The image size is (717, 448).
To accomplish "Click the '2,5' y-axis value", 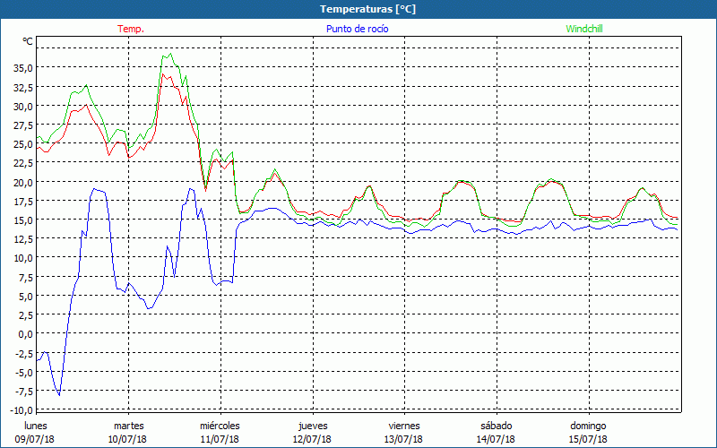I will pyautogui.click(x=25, y=315).
